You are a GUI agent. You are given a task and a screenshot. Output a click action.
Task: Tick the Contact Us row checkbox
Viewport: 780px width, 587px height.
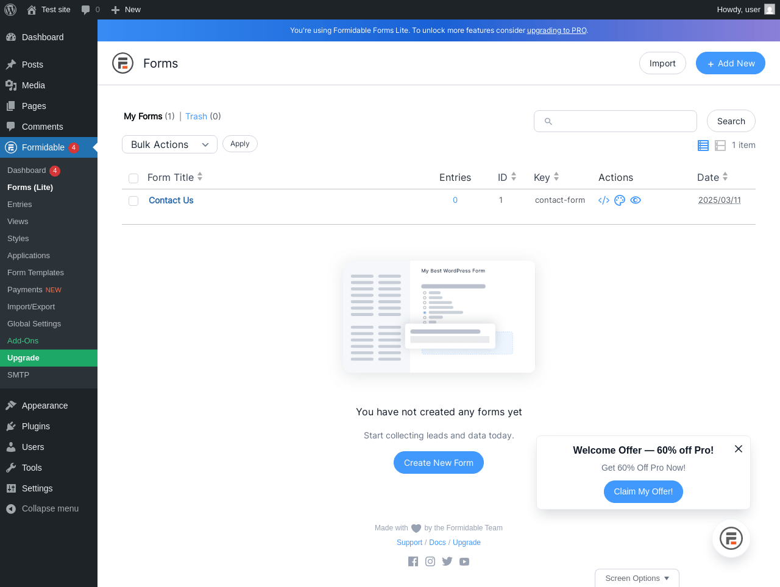(x=133, y=201)
